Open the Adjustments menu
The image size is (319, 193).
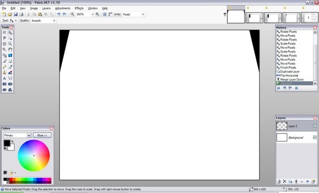pos(63,8)
